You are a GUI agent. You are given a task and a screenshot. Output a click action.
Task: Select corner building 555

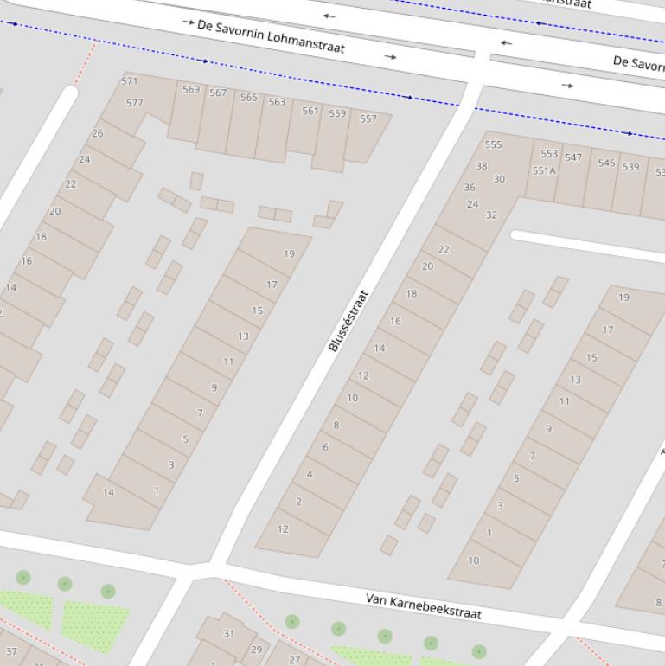pos(493,144)
